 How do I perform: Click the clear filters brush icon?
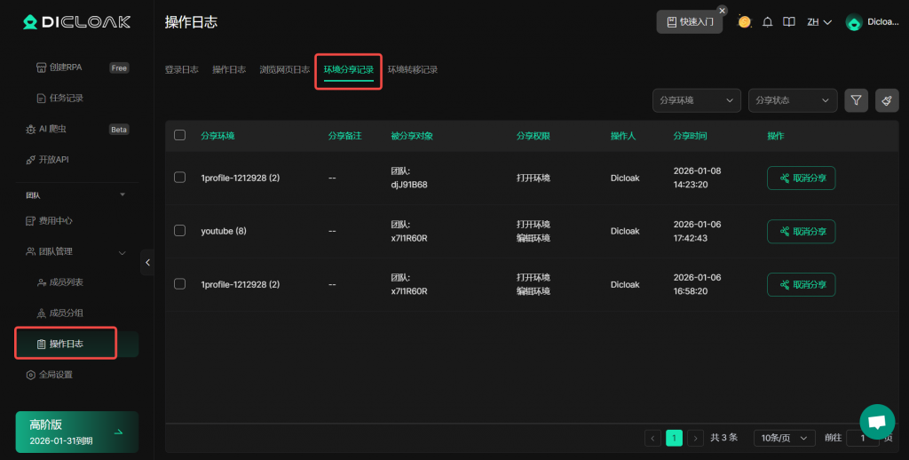click(886, 100)
